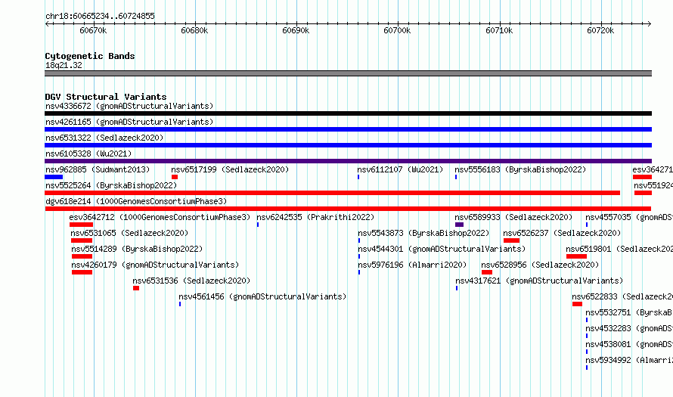Click the nsv4538081 variant label
The image size is (673, 397).
point(629,344)
